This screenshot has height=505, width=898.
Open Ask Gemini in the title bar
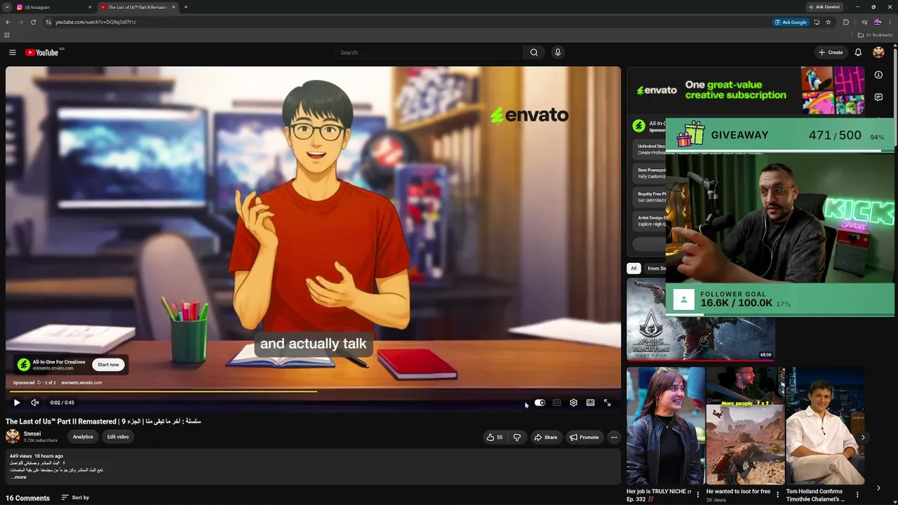824,7
